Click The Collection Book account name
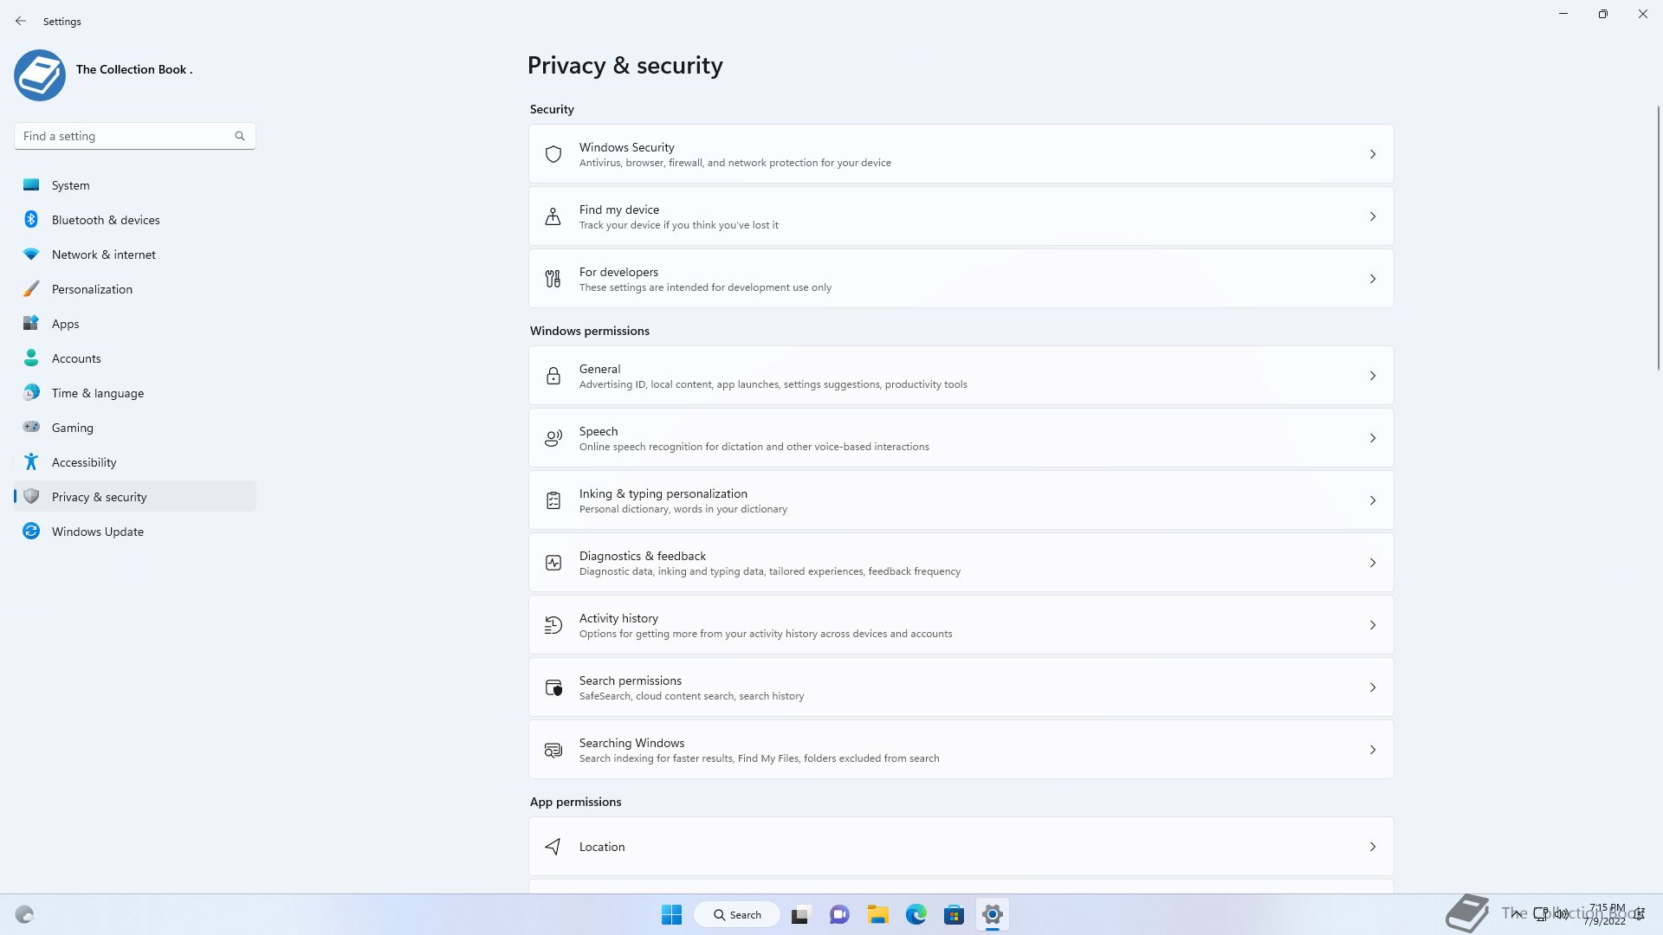This screenshot has height=935, width=1663. pyautogui.click(x=134, y=69)
